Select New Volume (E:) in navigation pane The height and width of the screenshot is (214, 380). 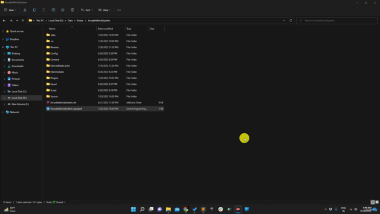pyautogui.click(x=20, y=104)
